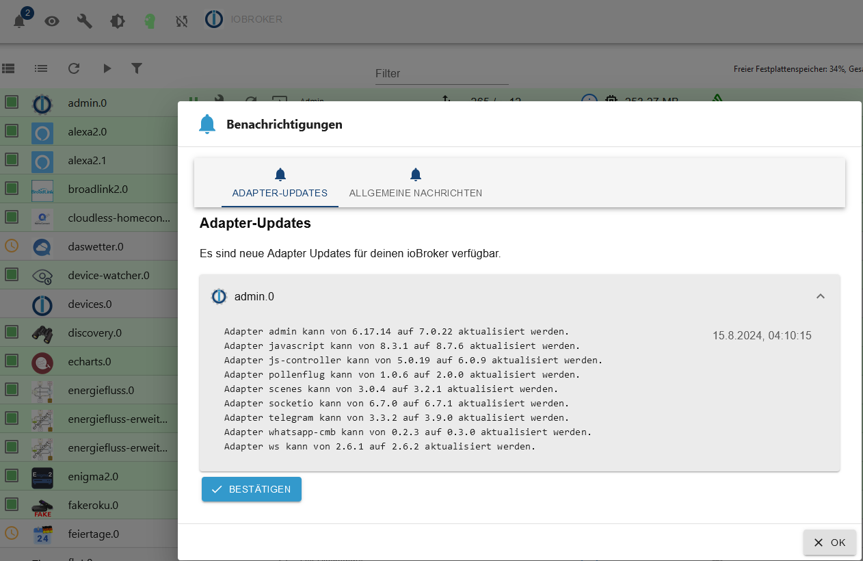Screen dimensions: 863x561
Task: Confirm notifications with the Bestätigen button
Action: pos(252,489)
